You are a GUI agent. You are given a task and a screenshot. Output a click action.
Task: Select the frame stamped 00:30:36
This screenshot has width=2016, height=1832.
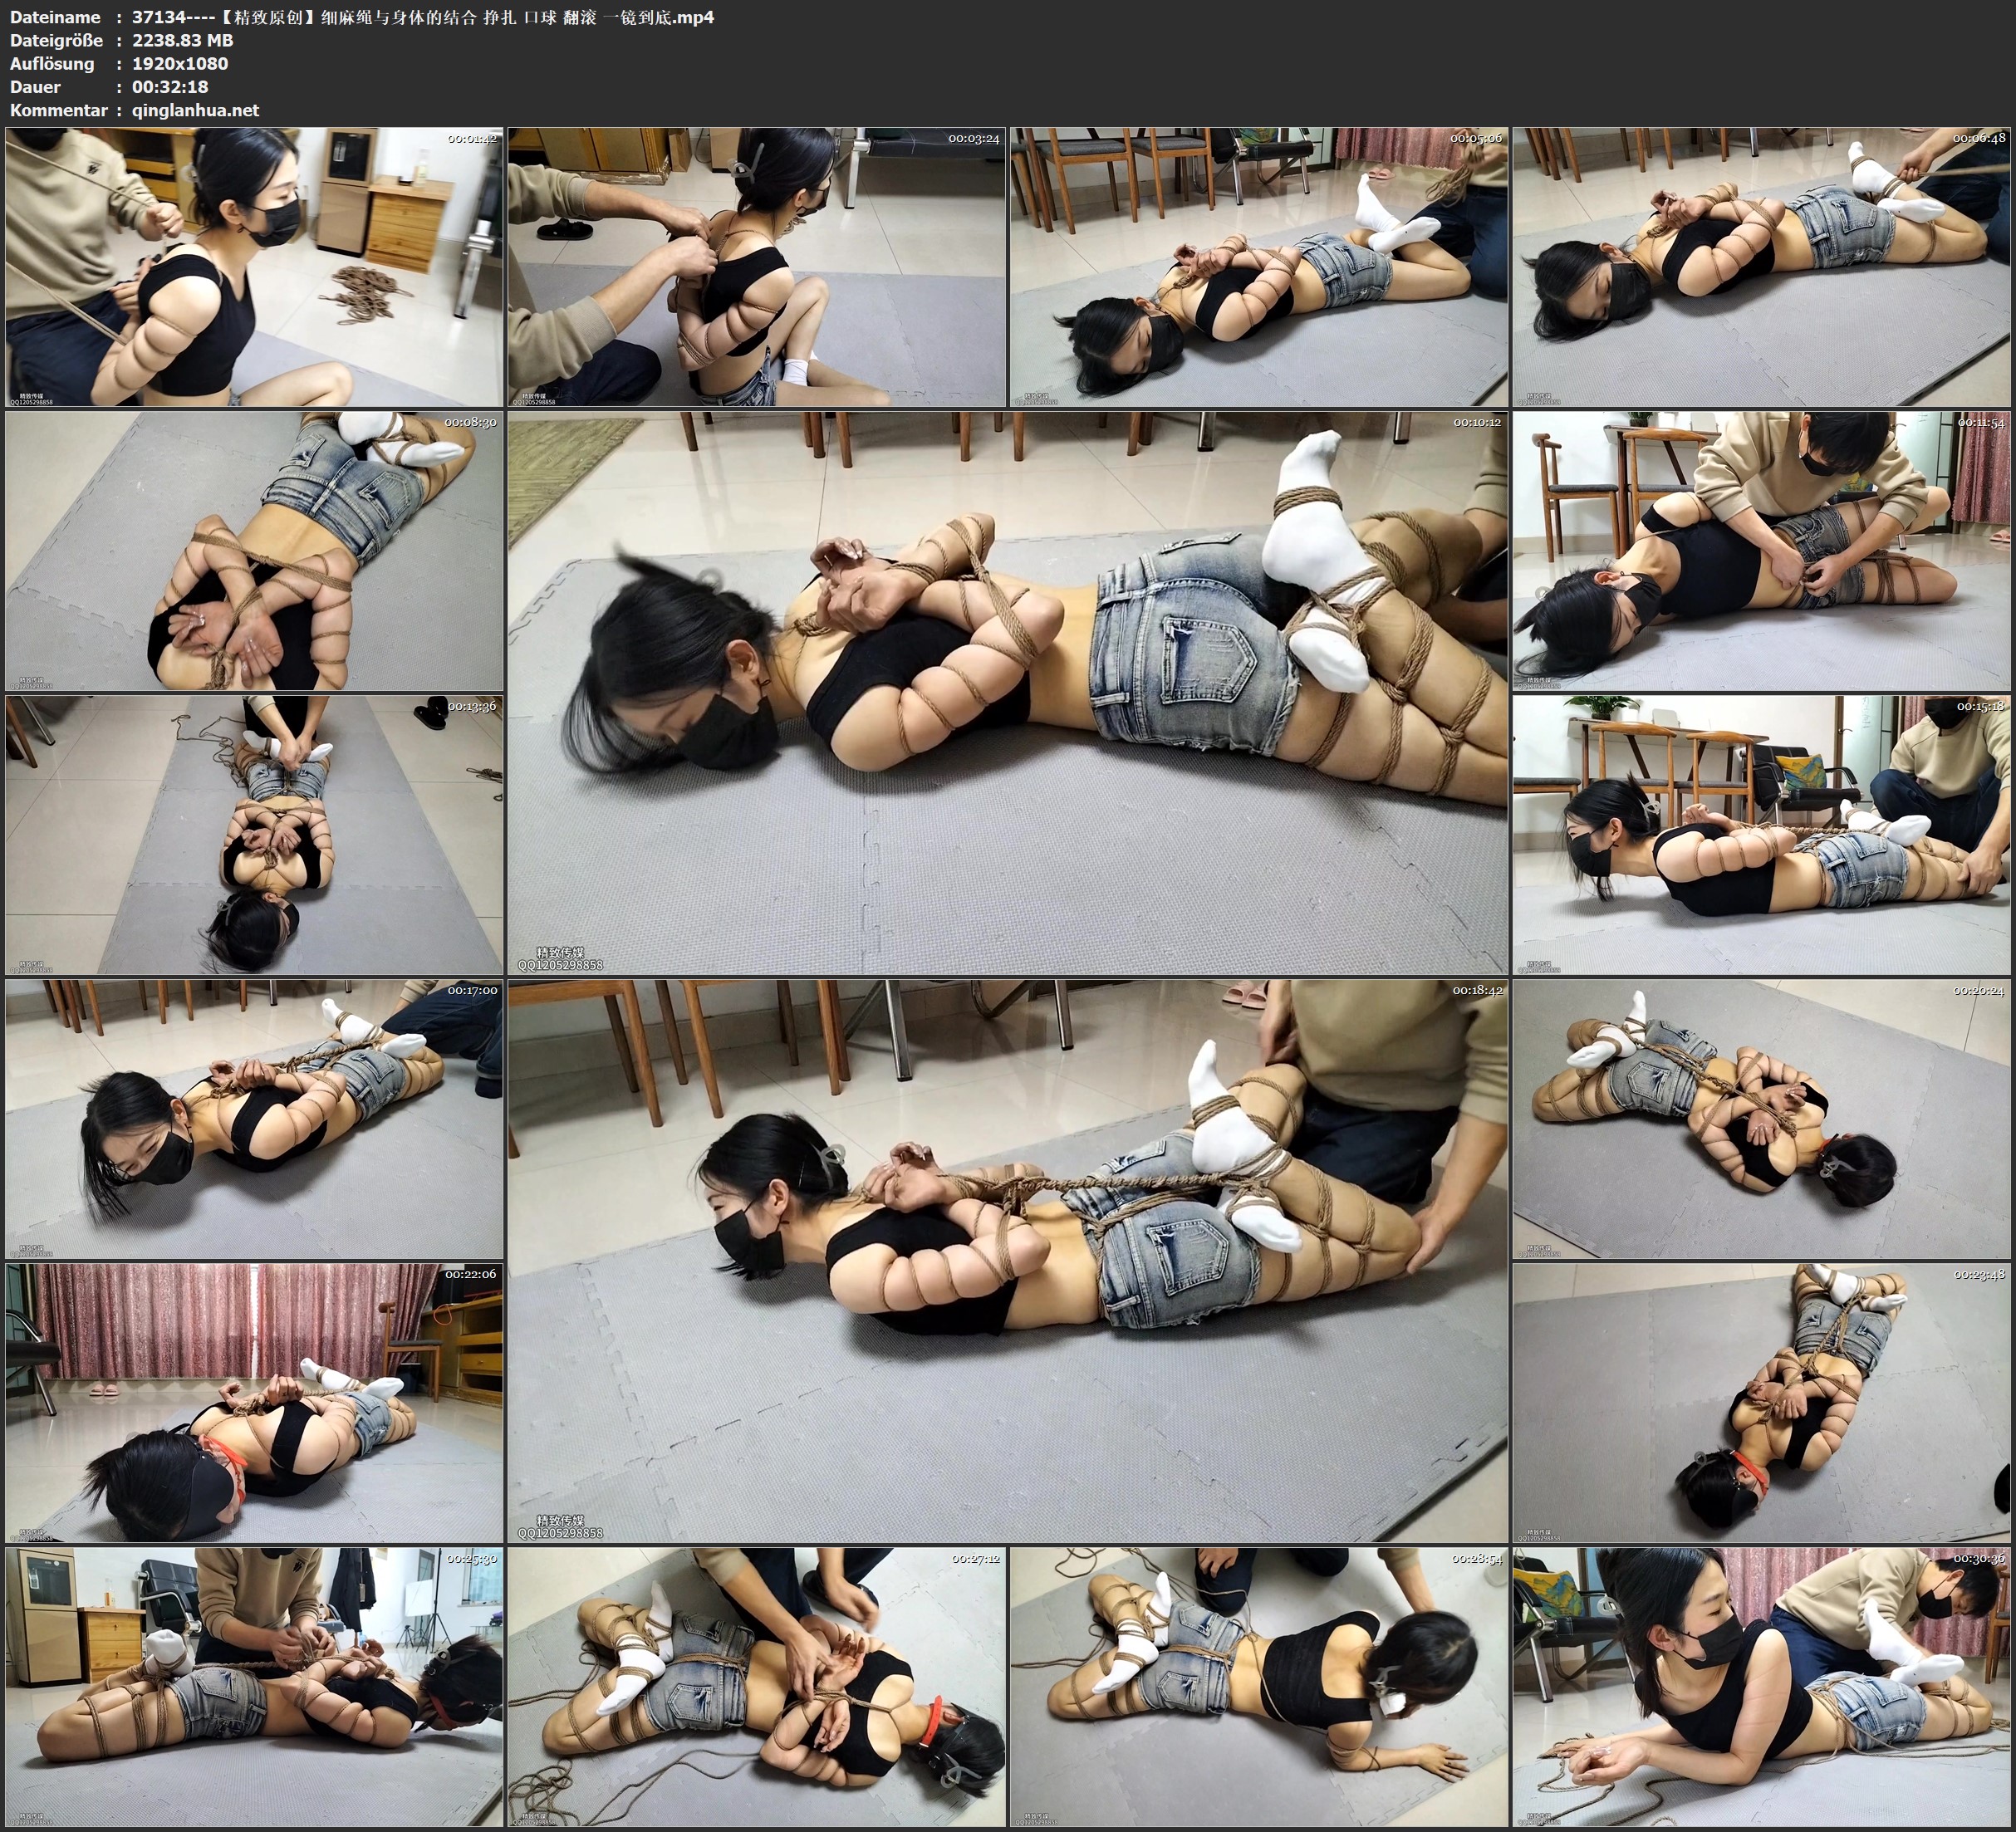point(1761,1686)
